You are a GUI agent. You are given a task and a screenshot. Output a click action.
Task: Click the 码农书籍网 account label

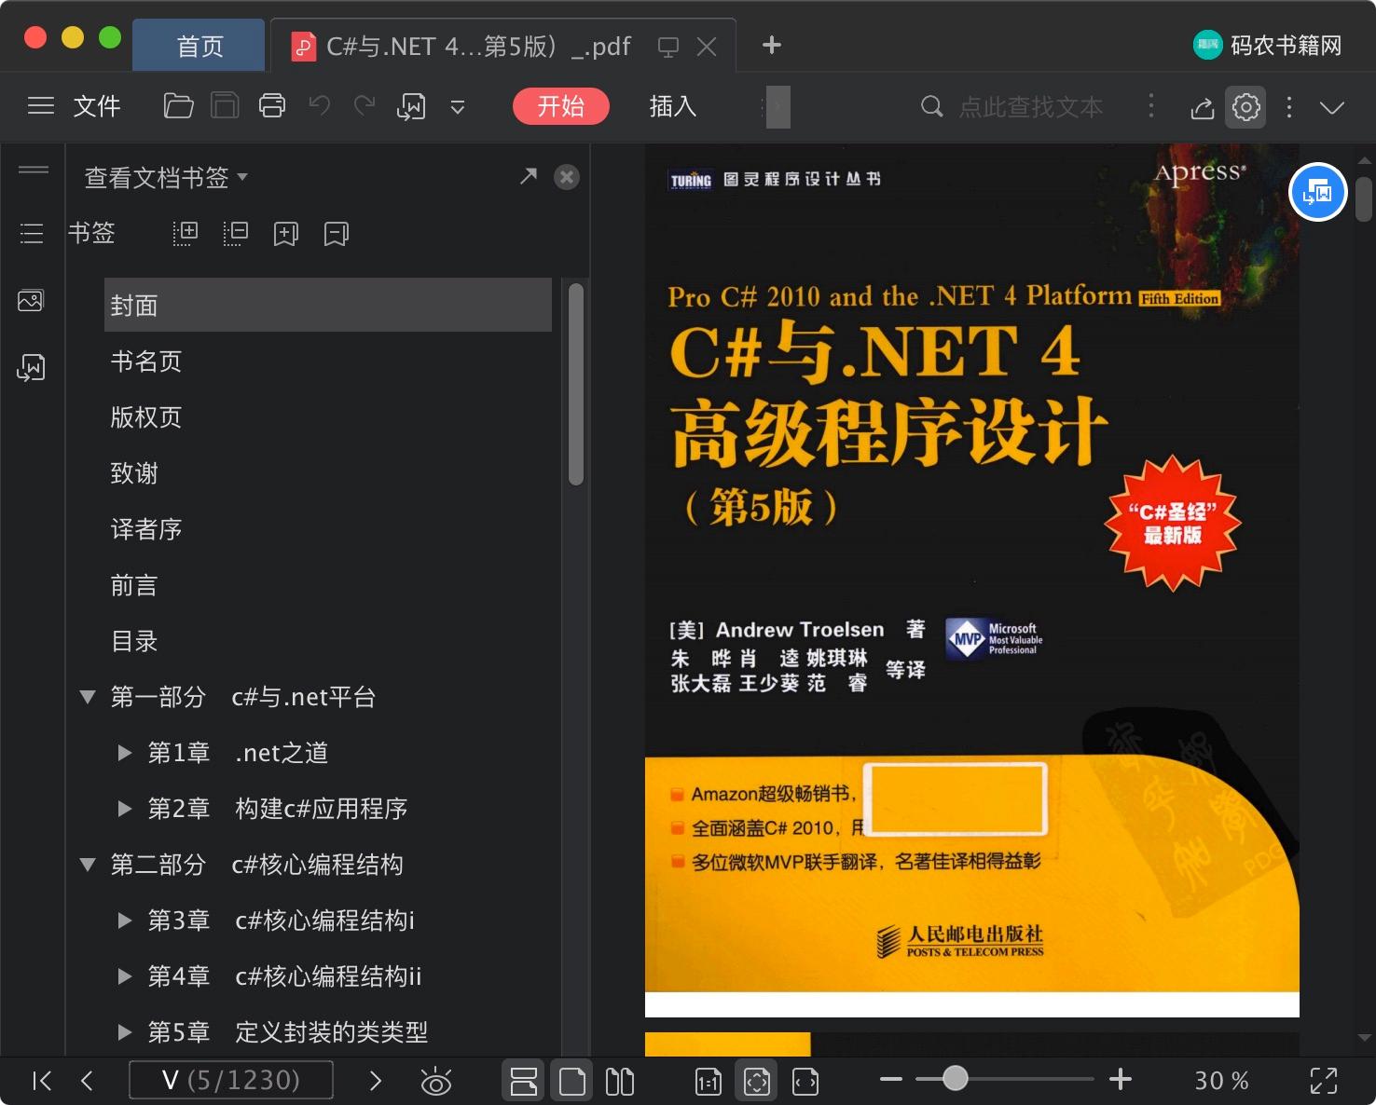pyautogui.click(x=1268, y=45)
